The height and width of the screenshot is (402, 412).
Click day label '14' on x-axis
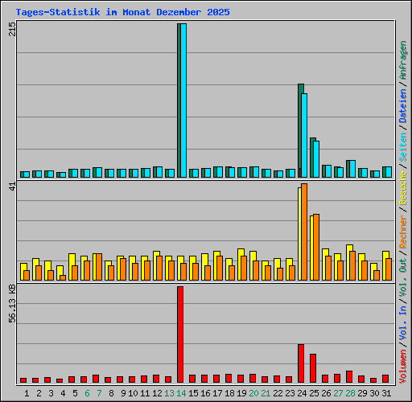pyautogui.click(x=181, y=393)
